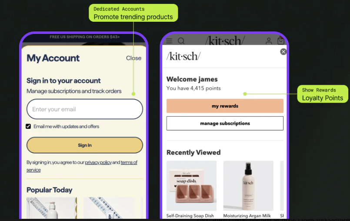
Task: Close the kitsch account panel
Action: pos(283,52)
